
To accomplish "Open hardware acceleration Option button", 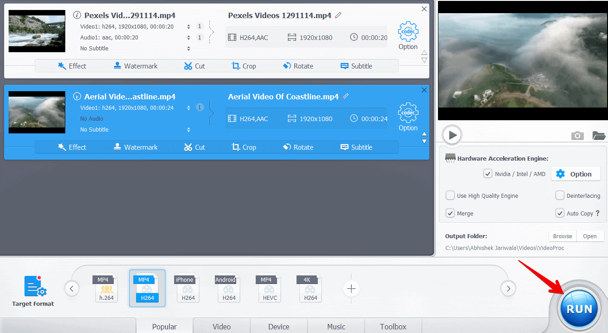I will (x=575, y=174).
